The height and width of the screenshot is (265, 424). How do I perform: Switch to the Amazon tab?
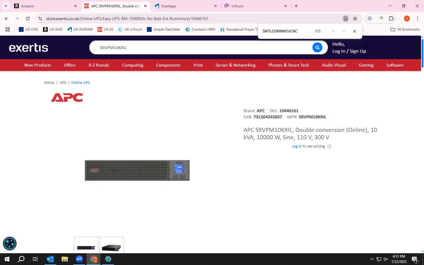pos(46,6)
